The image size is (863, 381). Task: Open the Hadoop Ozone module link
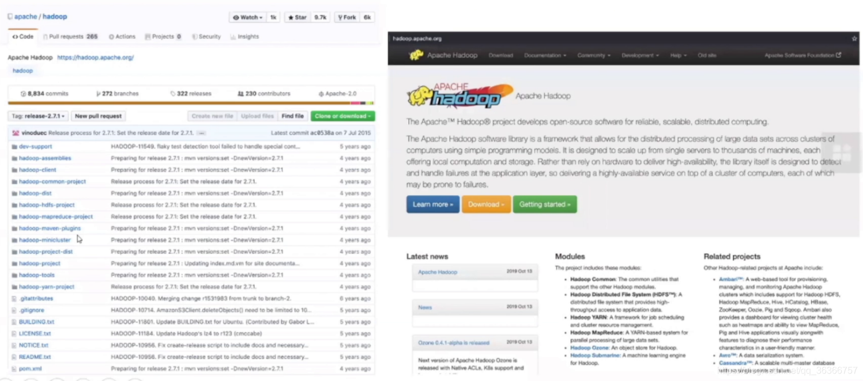[589, 348]
